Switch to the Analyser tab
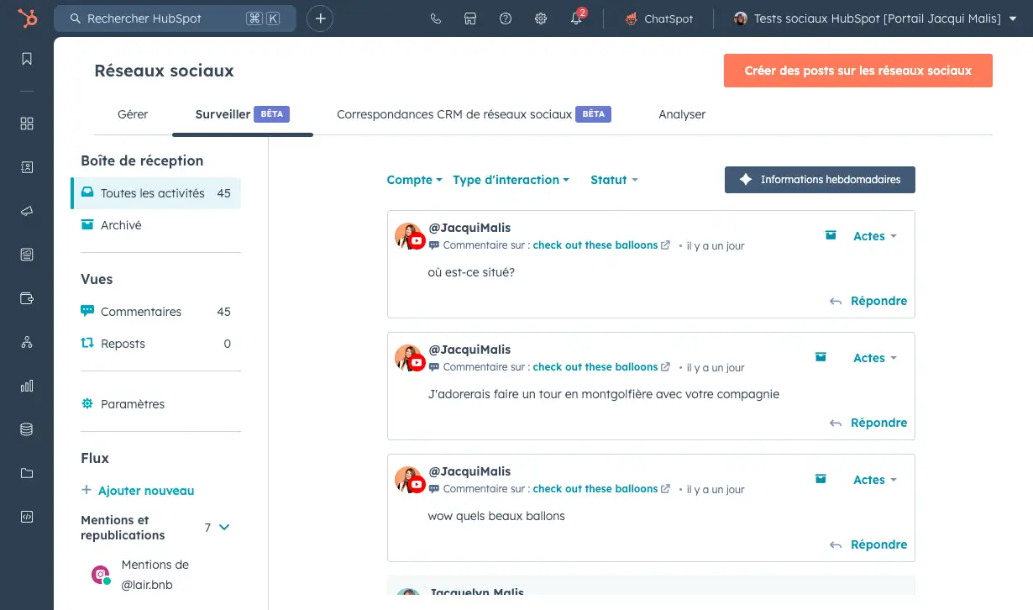The height and width of the screenshot is (610, 1033). click(682, 114)
